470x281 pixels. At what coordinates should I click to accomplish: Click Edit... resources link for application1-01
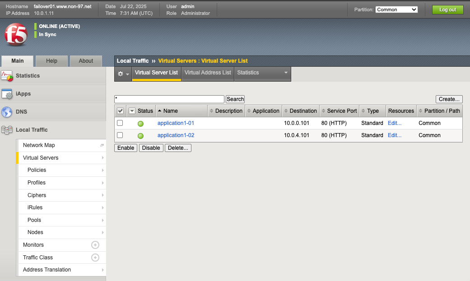[x=395, y=123]
